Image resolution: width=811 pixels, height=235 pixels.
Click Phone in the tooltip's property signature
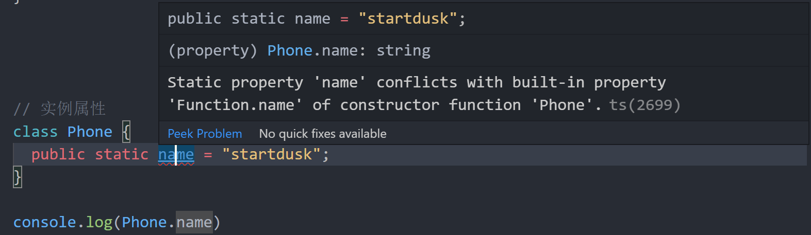(x=290, y=50)
